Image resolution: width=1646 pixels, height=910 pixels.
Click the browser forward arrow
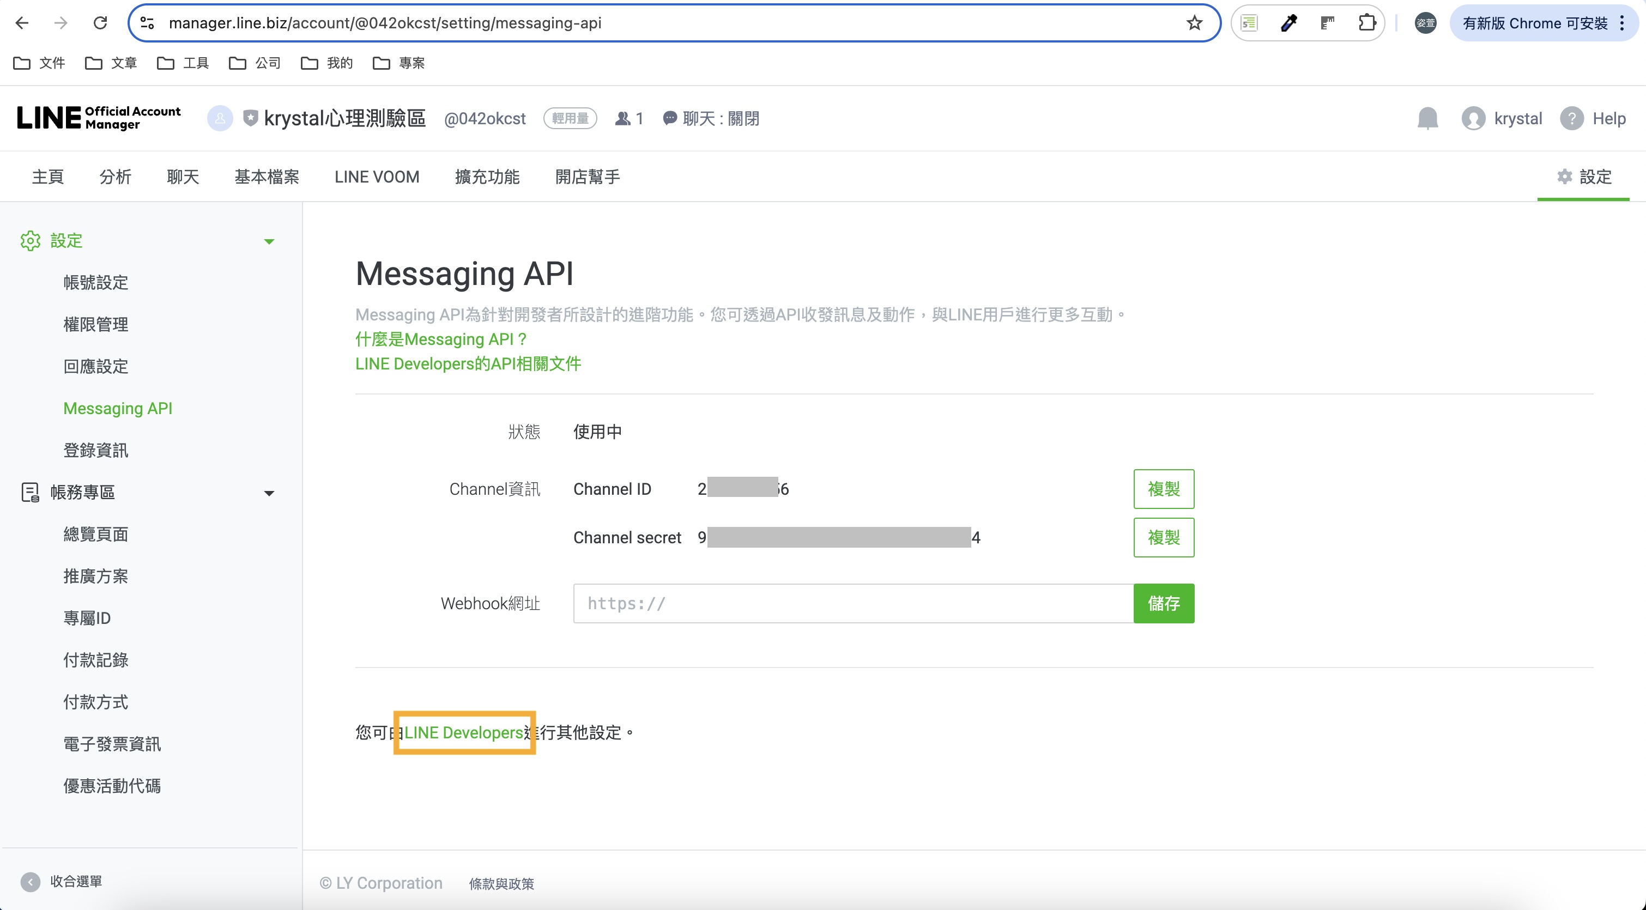[60, 23]
